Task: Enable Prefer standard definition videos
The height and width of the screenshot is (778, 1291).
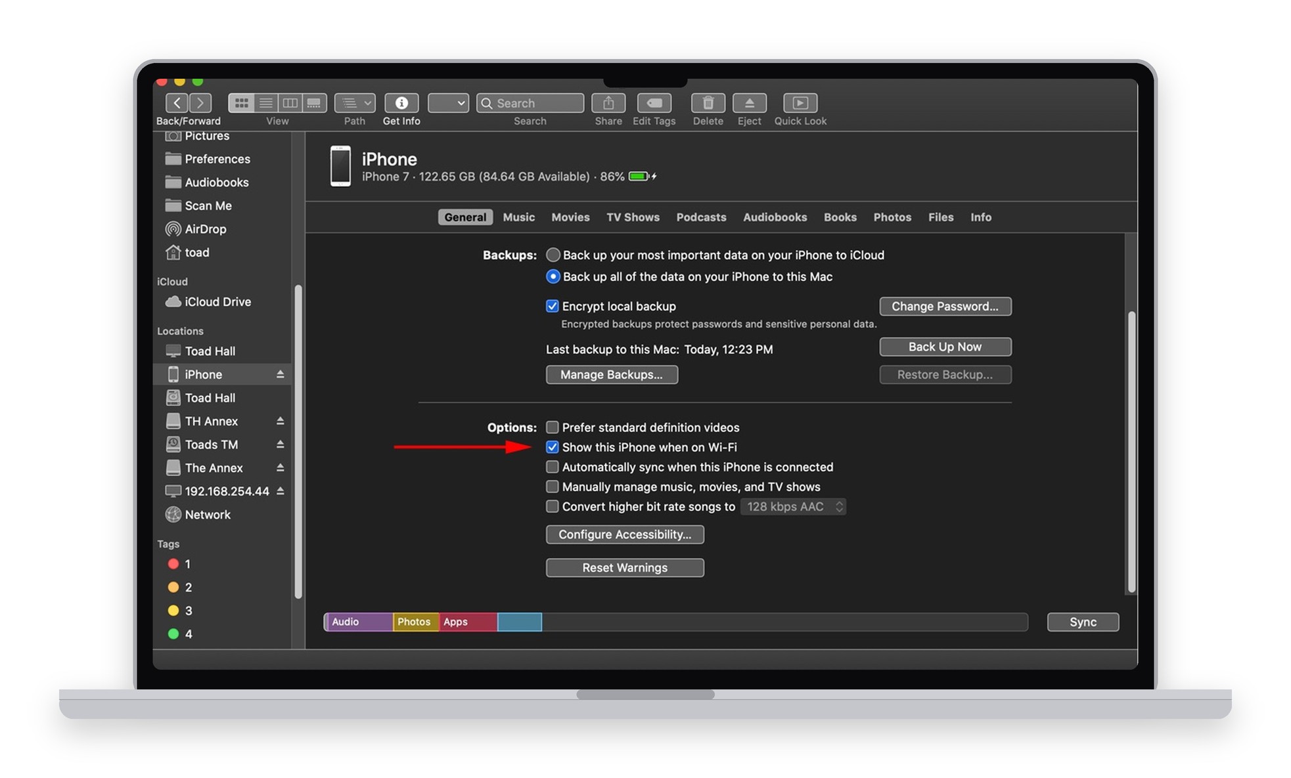Action: coord(552,427)
